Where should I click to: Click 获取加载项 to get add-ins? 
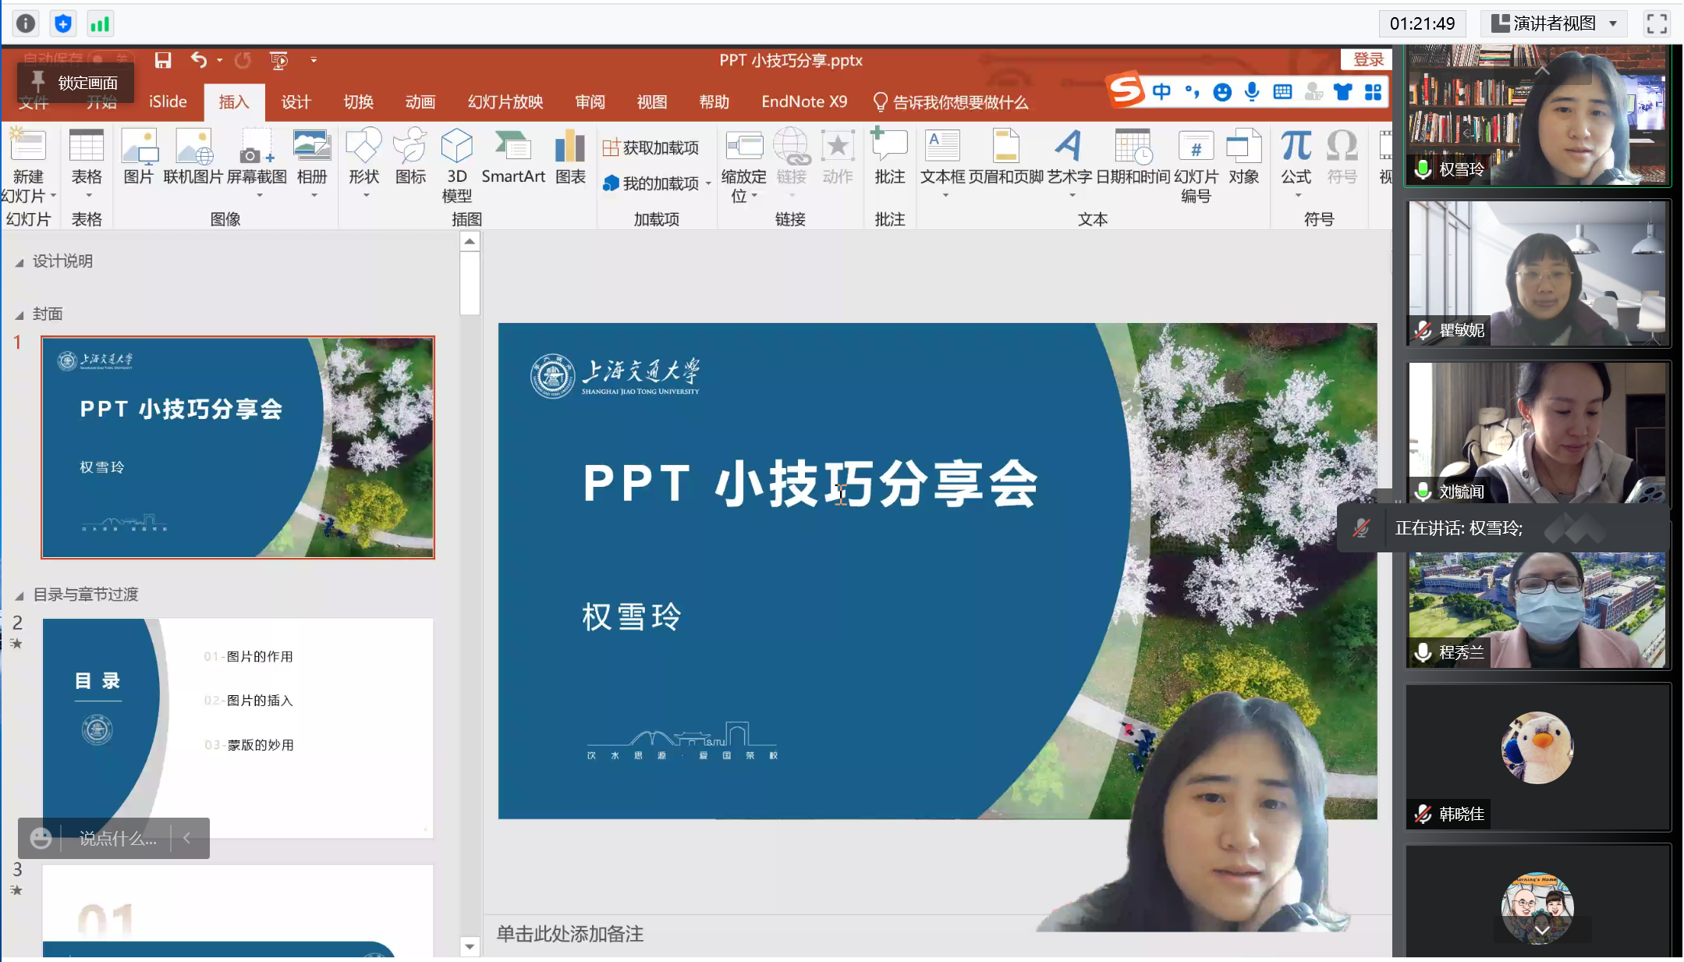point(651,147)
